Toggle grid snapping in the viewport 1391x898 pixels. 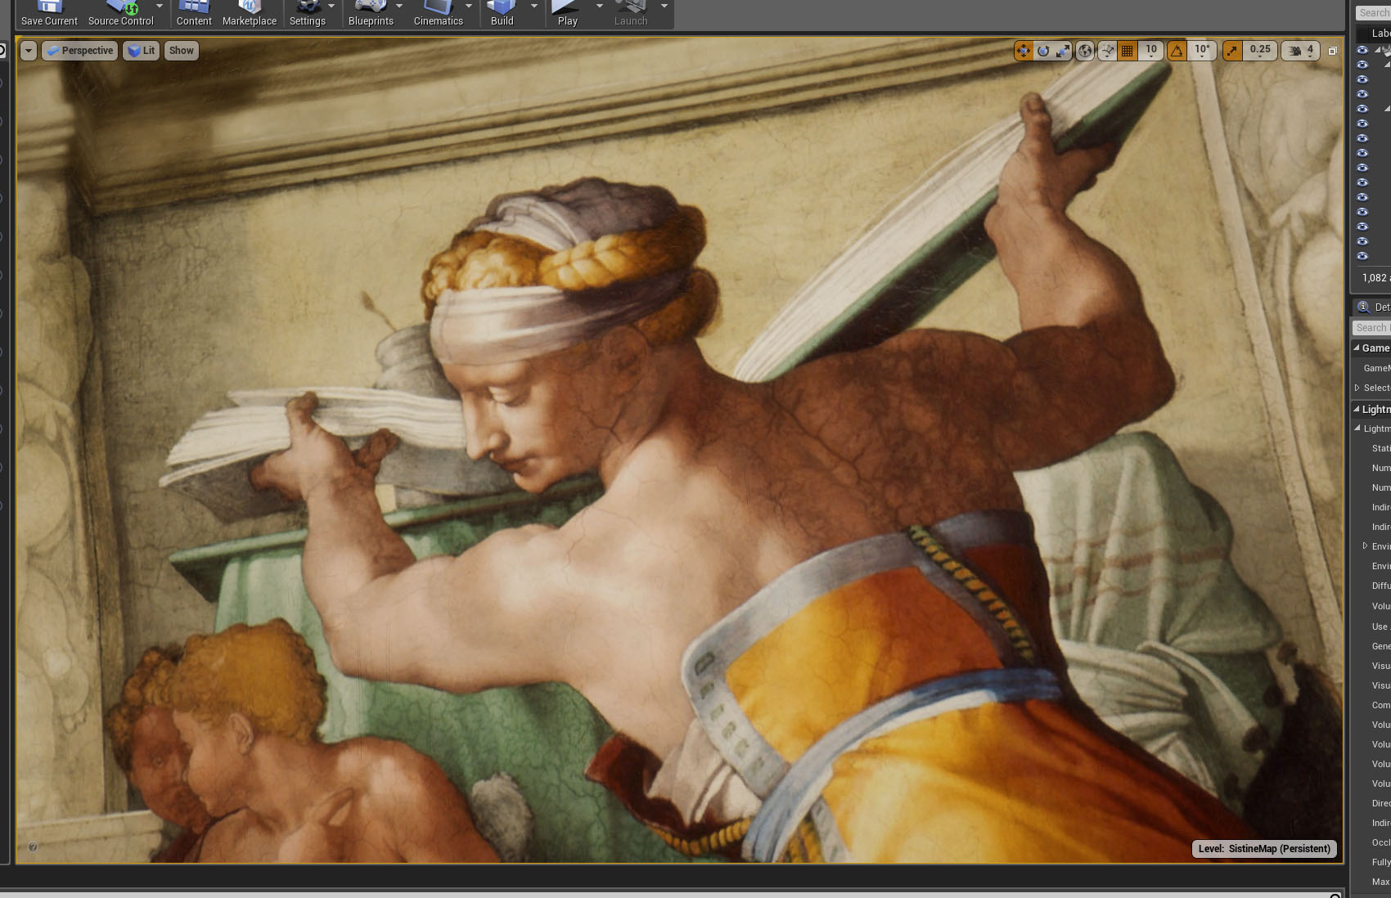coord(1128,51)
